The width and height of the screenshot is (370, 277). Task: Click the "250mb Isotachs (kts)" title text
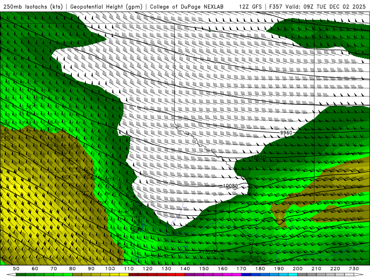[33, 6]
